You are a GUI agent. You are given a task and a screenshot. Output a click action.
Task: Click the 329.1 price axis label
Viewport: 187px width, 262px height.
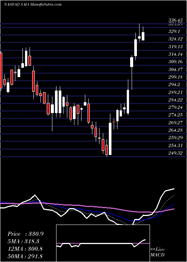click(x=175, y=31)
